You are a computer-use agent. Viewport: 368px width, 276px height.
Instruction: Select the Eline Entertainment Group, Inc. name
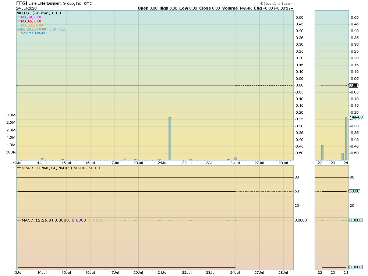tap(56, 4)
